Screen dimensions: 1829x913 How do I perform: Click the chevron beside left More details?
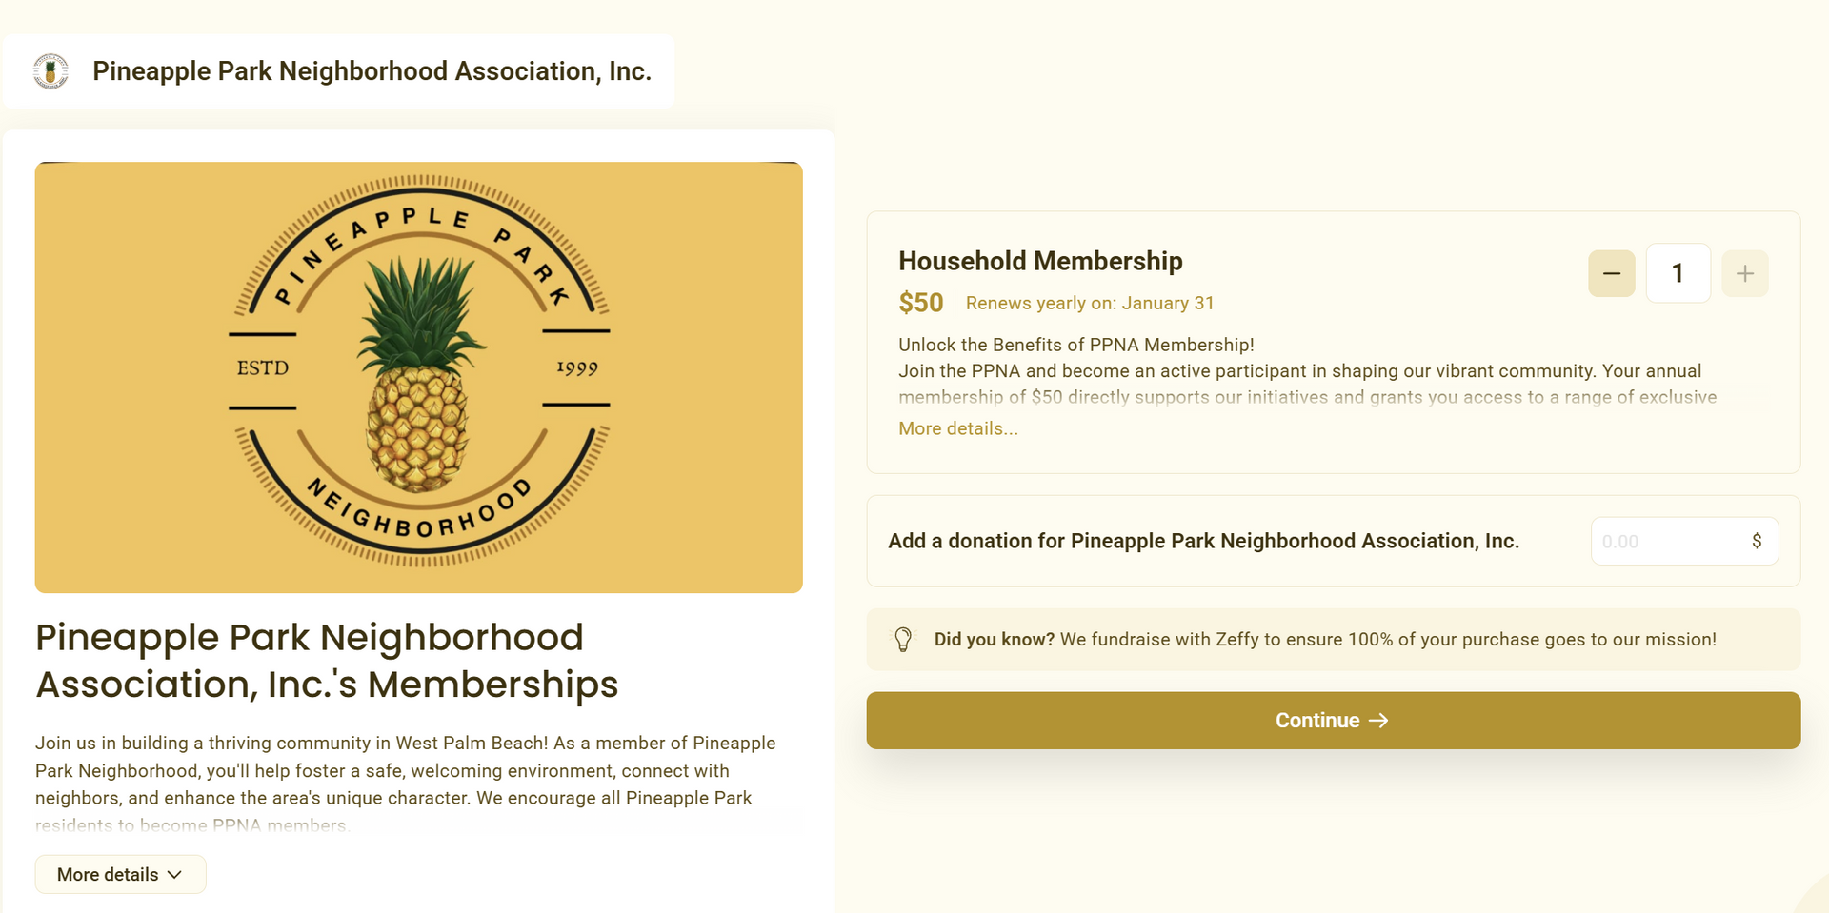click(x=174, y=875)
